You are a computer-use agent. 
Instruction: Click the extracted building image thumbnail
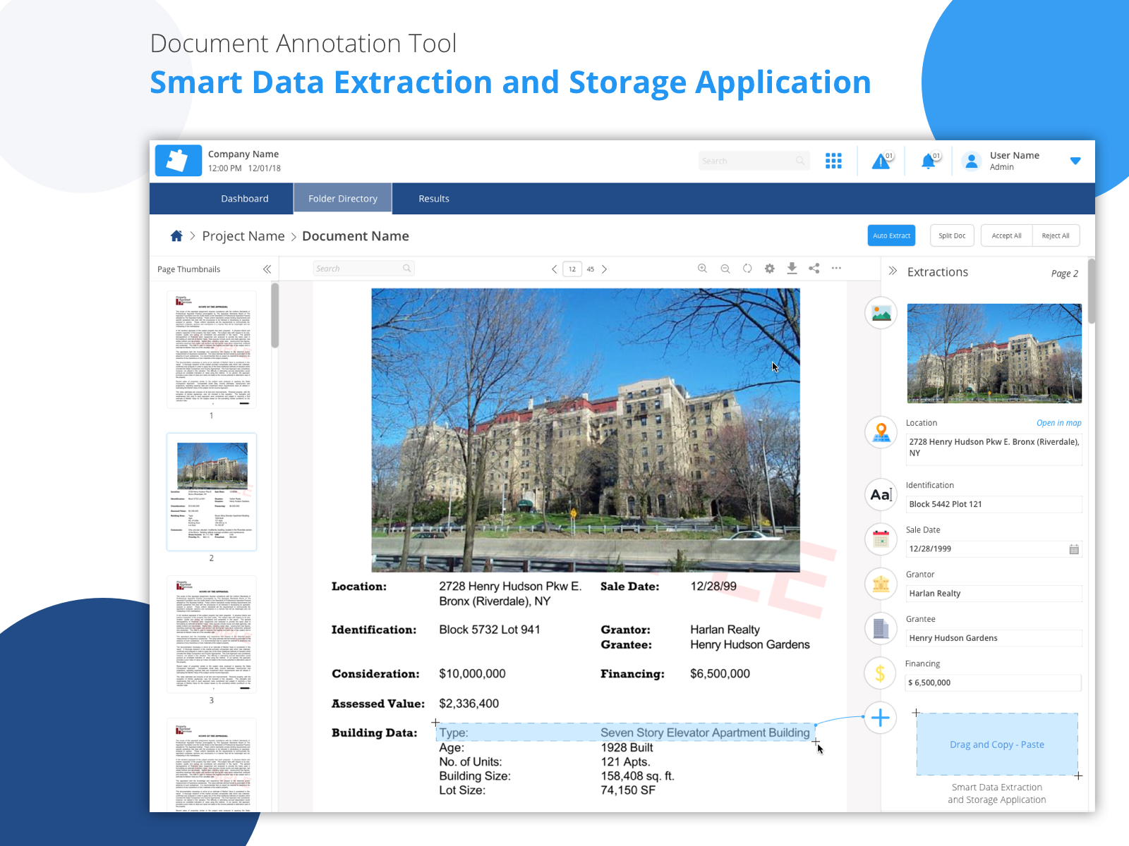[994, 353]
